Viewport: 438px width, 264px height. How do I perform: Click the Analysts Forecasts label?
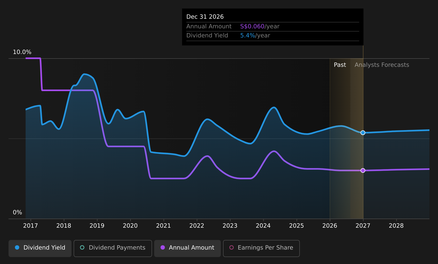pos(382,65)
